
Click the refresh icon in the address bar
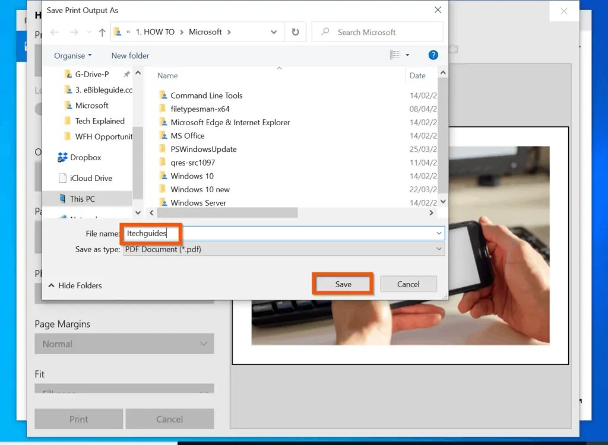click(x=295, y=32)
